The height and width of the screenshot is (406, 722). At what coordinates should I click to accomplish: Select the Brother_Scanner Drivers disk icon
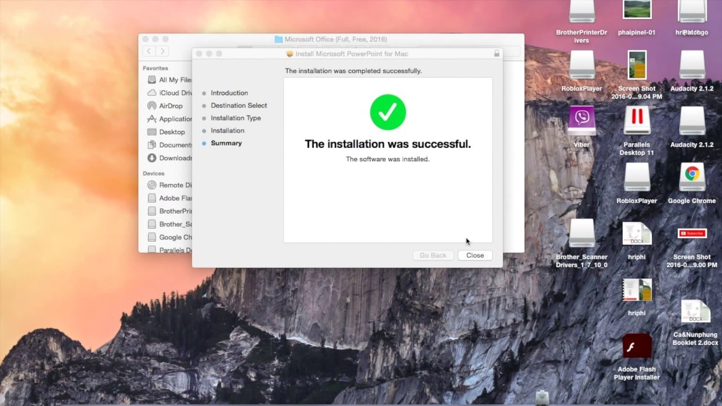(582, 233)
